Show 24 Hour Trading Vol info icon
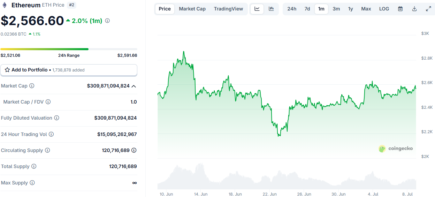 coord(51,134)
